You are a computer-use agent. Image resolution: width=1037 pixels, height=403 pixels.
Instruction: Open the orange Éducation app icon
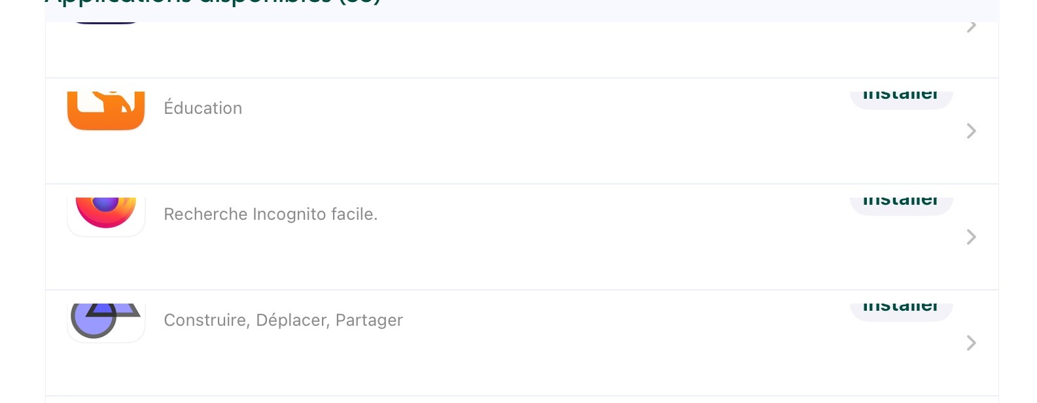click(x=106, y=111)
